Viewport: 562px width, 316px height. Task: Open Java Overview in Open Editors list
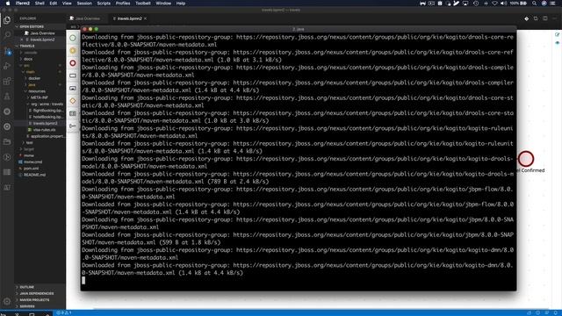(40, 33)
